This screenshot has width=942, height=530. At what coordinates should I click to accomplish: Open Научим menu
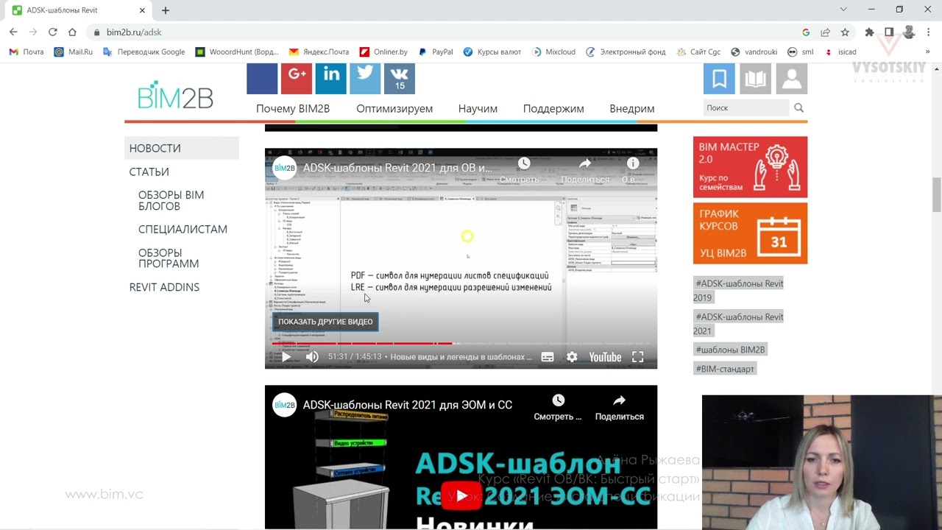(x=478, y=108)
